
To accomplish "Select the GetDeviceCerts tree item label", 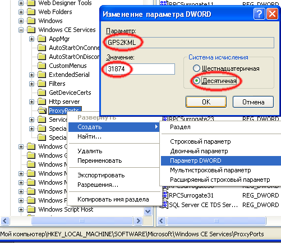I will click(x=70, y=93).
